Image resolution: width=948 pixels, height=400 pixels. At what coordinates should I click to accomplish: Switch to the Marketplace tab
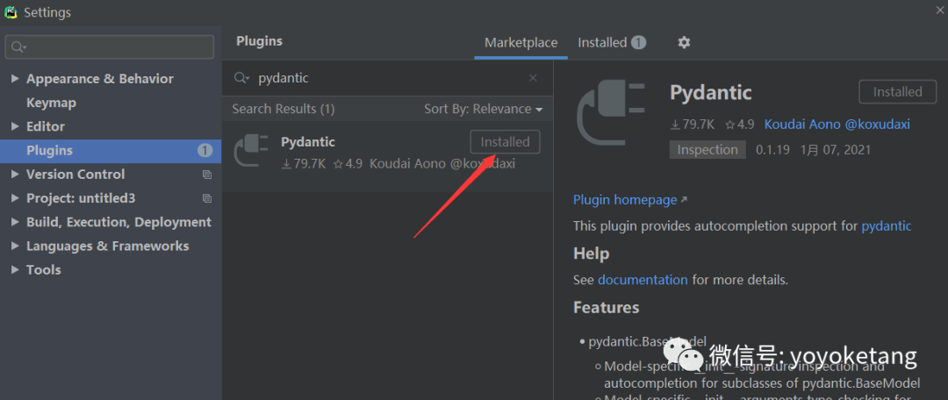(x=521, y=42)
